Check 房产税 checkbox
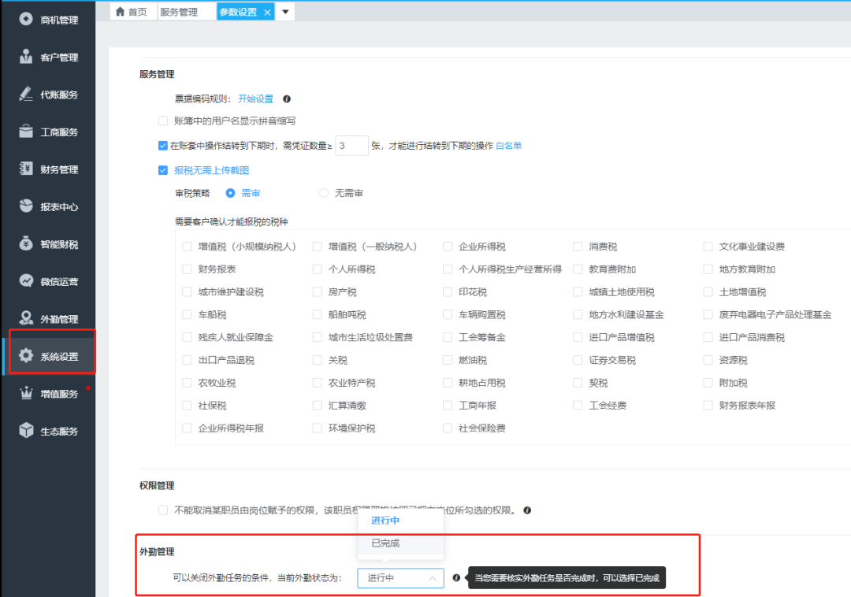851x597 pixels. click(x=318, y=292)
